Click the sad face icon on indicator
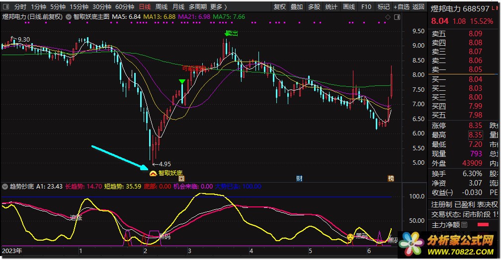Viewport: 502px width, 260px height. coord(350,237)
